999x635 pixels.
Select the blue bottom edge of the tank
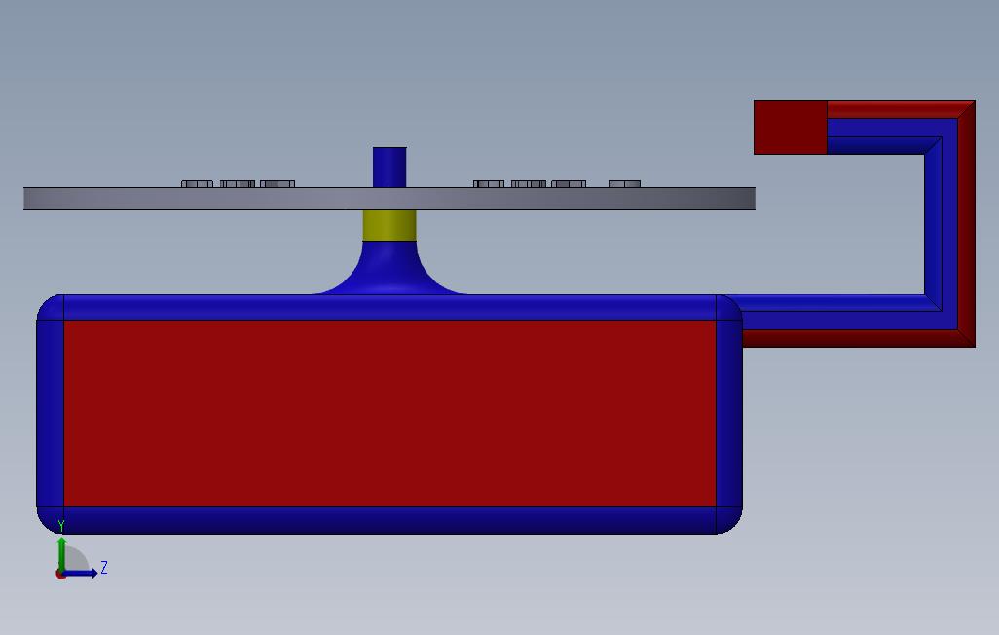(389, 520)
